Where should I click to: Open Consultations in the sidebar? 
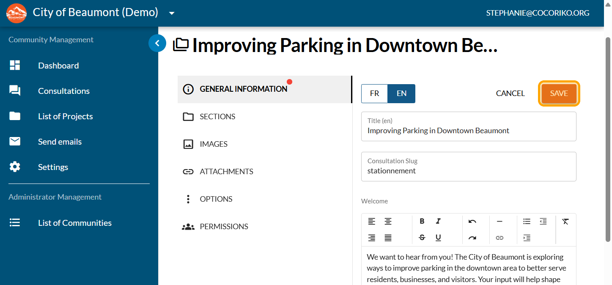click(63, 91)
